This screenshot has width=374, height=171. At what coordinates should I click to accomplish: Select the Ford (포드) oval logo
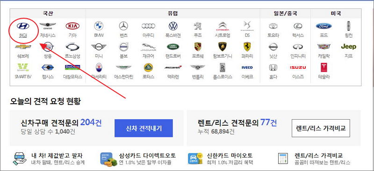click(324, 26)
